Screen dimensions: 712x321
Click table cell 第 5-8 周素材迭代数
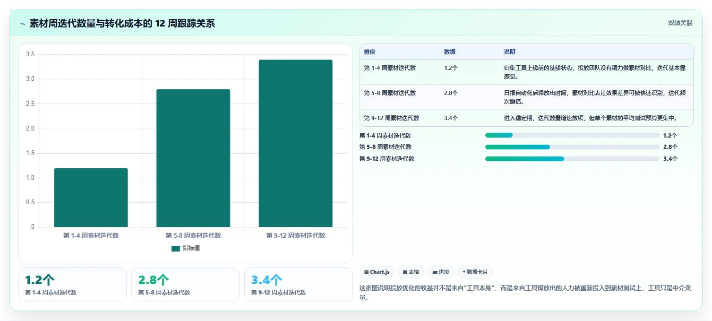pyautogui.click(x=390, y=93)
